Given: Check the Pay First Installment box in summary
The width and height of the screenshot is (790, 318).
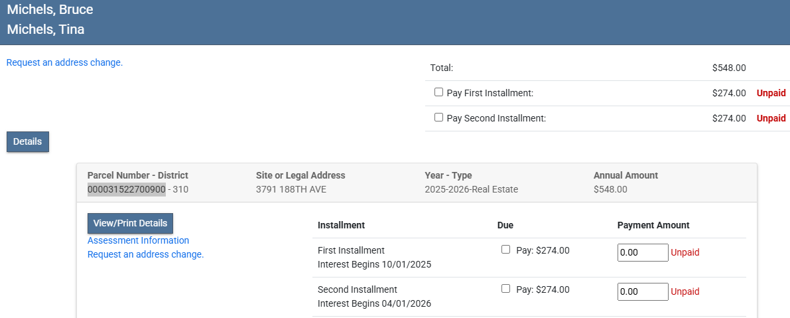Looking at the screenshot, I should click(x=438, y=93).
